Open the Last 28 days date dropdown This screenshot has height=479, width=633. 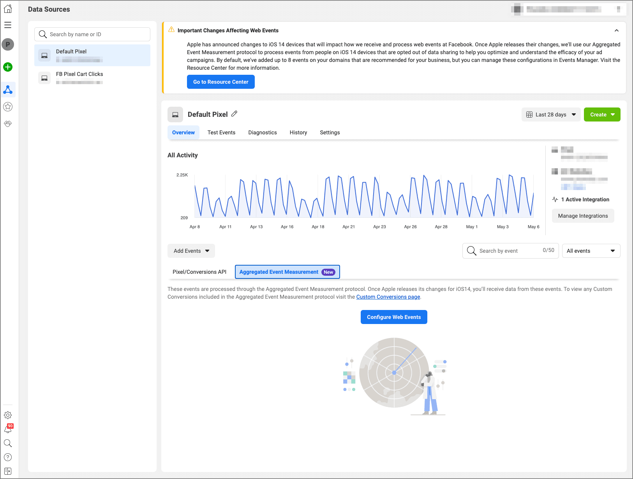click(551, 114)
